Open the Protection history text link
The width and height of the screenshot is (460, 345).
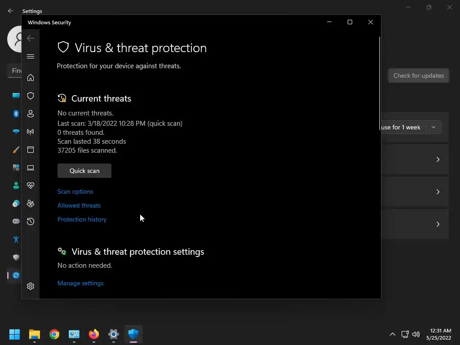coord(82,219)
